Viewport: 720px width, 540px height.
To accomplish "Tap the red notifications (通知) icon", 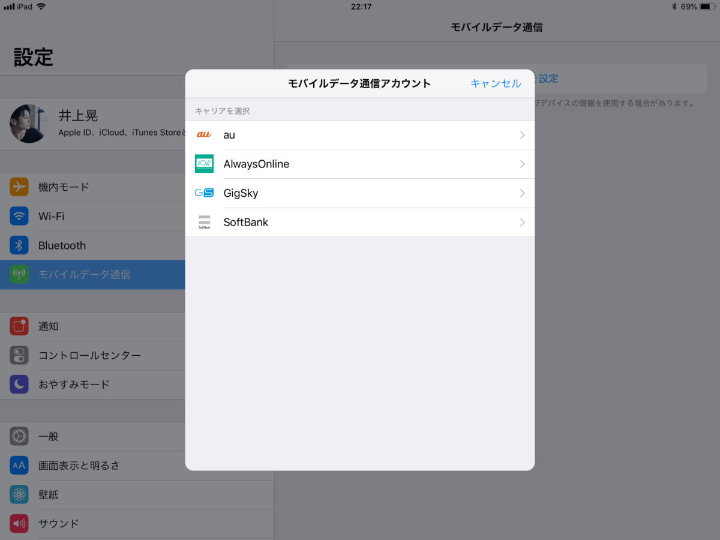I will pyautogui.click(x=19, y=326).
